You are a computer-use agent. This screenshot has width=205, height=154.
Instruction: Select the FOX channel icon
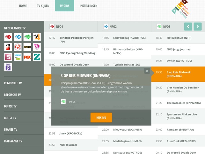(27, 57)
